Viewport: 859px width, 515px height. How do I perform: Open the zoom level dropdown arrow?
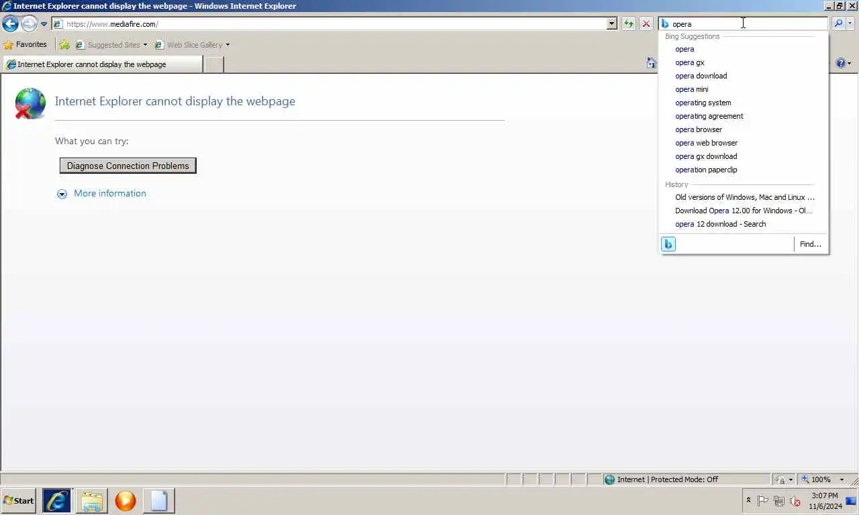point(842,479)
